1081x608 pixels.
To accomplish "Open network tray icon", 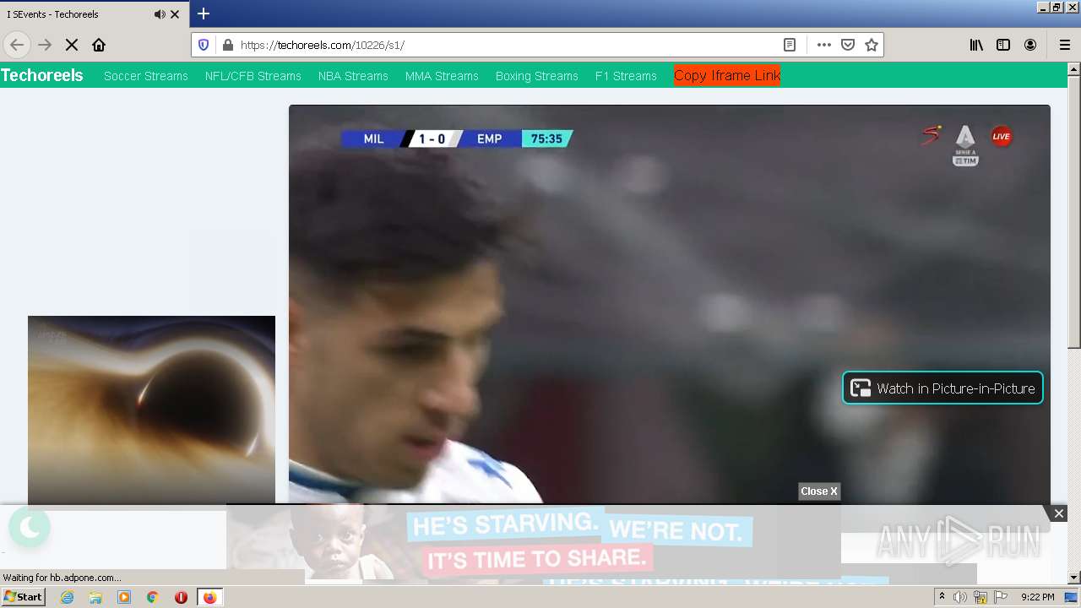I will (981, 597).
